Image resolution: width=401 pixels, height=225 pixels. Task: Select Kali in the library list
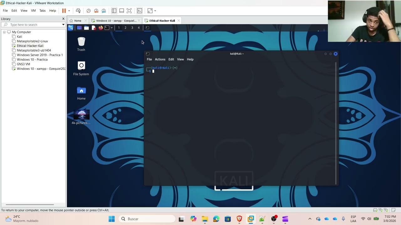tap(19, 37)
